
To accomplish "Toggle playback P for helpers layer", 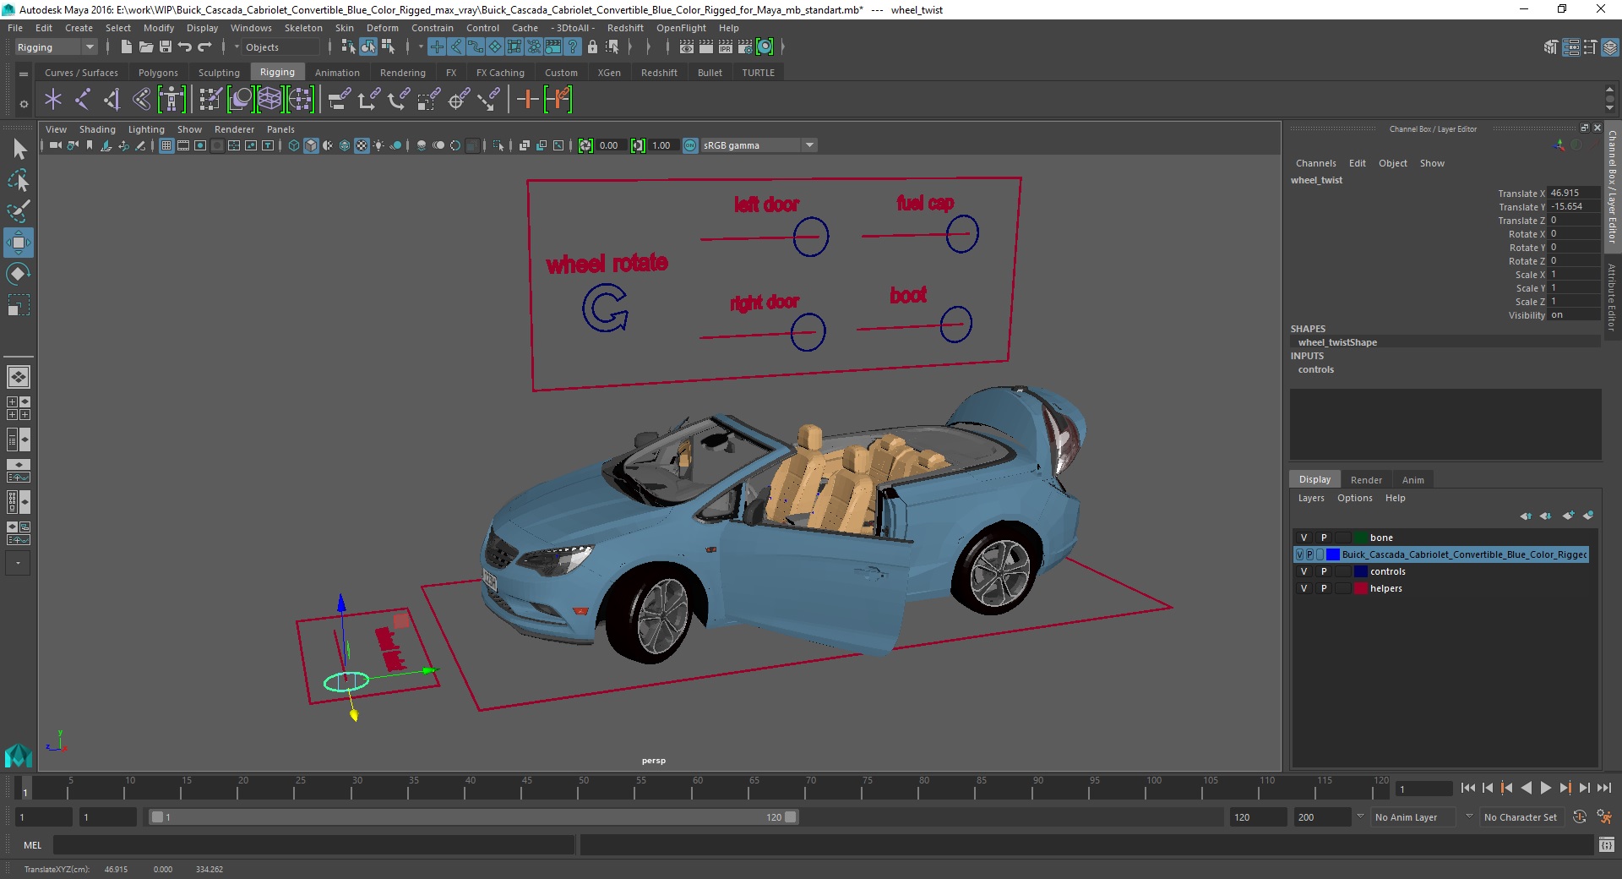I will (1324, 588).
